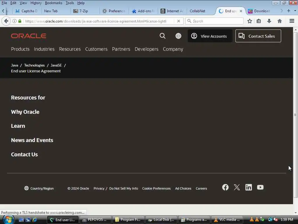298x224 pixels.
Task: Expand News and Events footer section
Action: tap(32, 140)
